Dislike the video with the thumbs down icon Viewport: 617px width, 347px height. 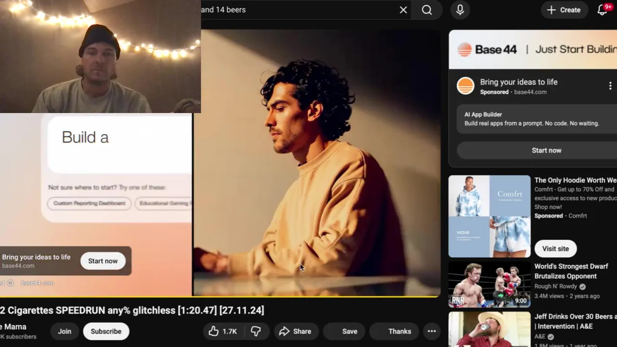256,331
